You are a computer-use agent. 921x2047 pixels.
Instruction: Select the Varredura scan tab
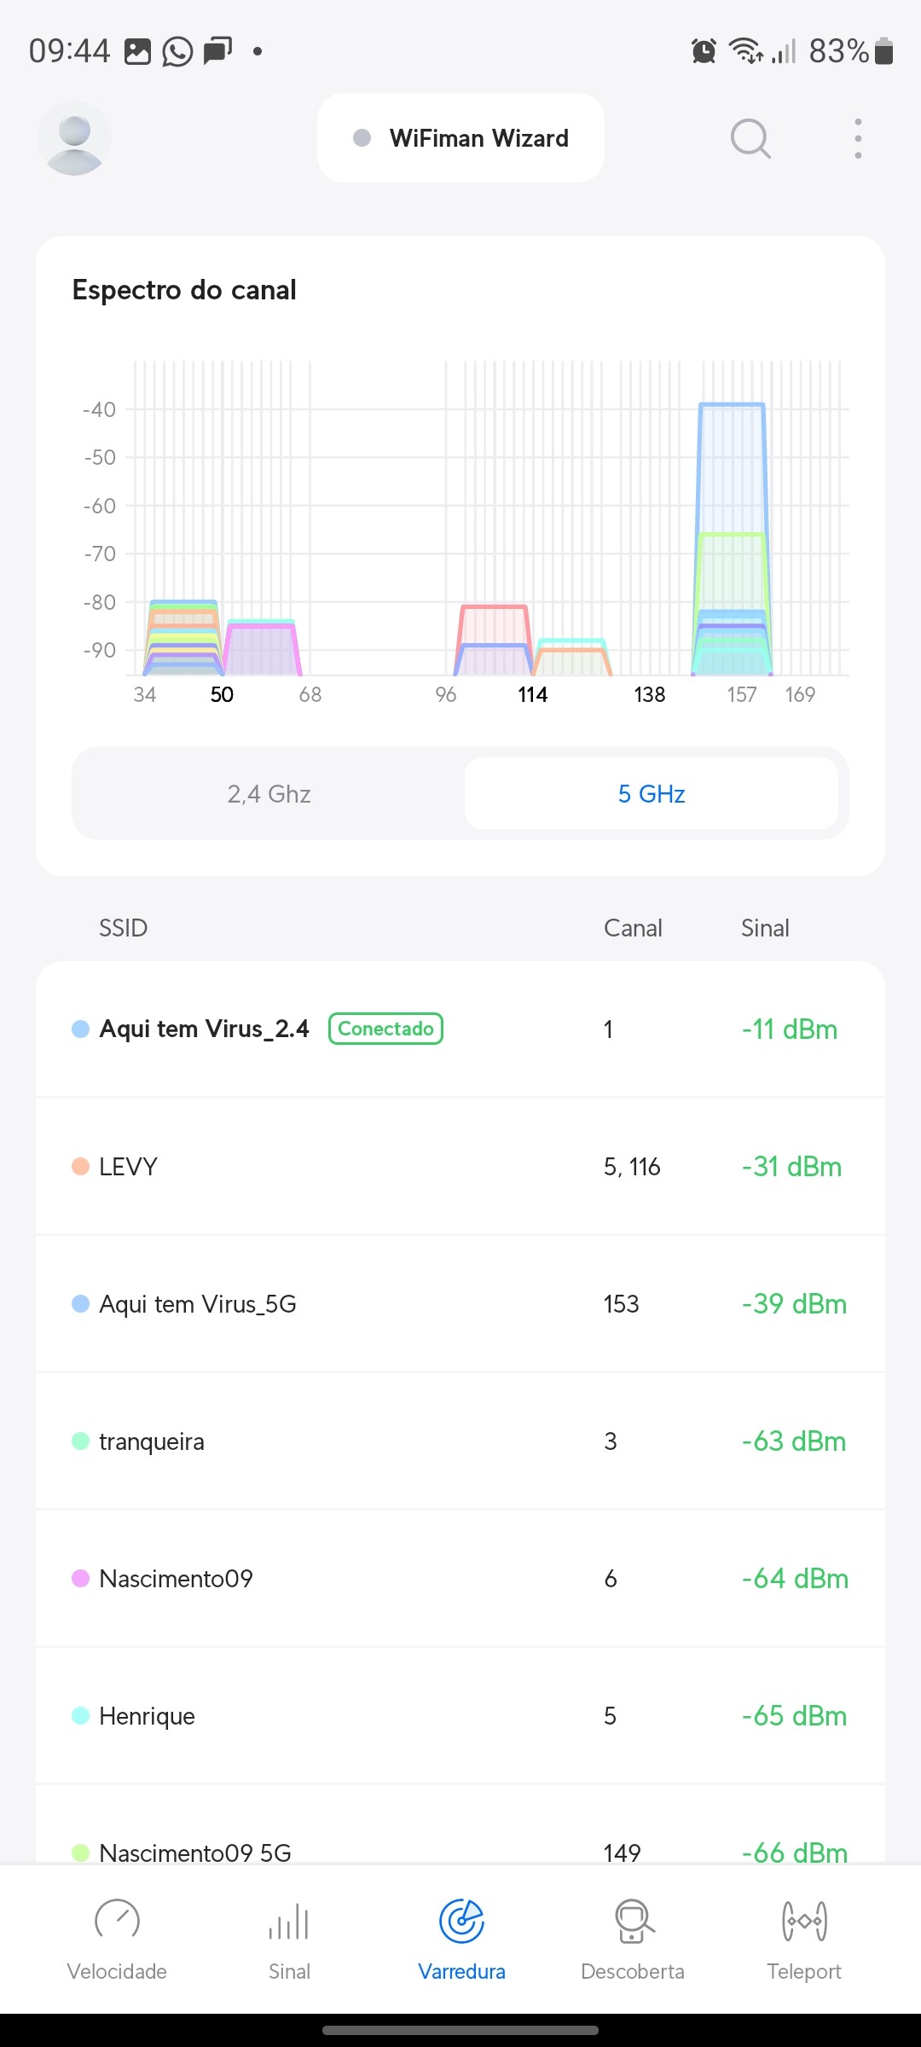point(461,1938)
